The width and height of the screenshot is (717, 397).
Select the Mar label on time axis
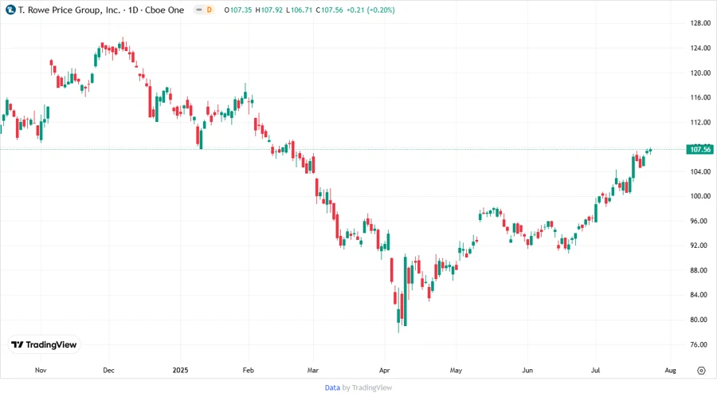pyautogui.click(x=313, y=370)
